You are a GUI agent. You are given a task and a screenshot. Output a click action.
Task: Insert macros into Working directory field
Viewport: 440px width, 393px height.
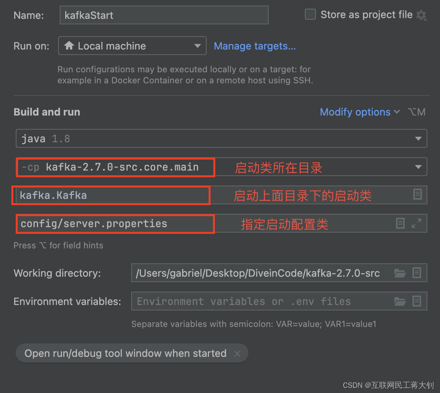417,273
